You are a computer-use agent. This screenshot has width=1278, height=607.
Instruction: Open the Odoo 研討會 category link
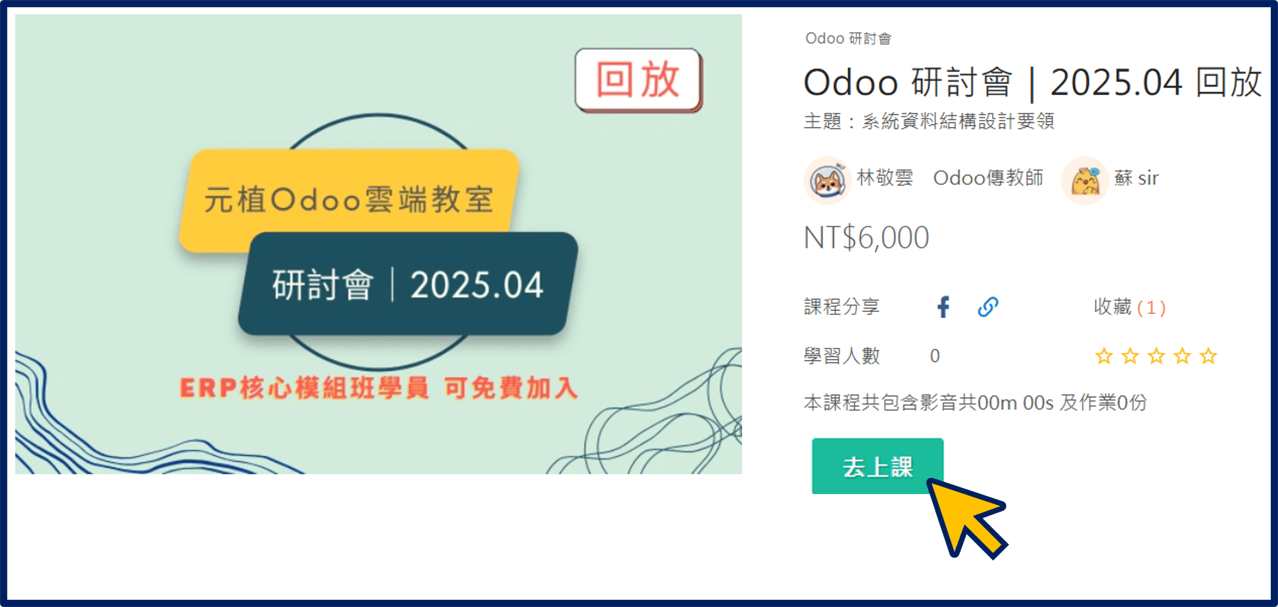pos(848,39)
